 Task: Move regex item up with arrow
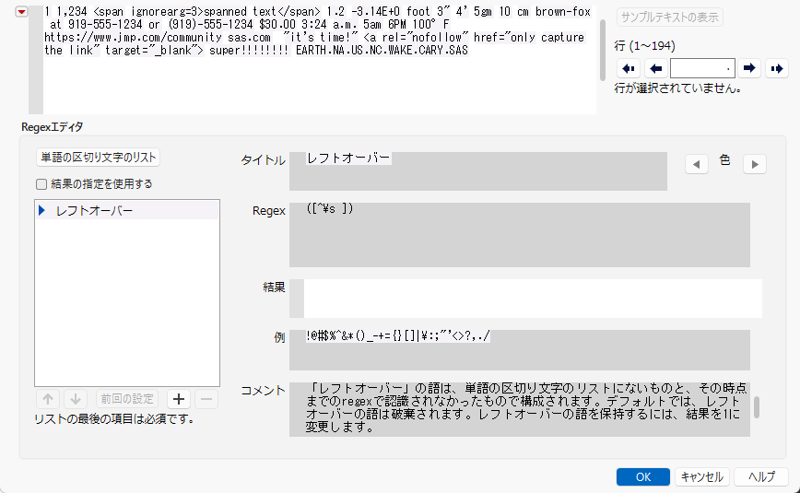48,399
